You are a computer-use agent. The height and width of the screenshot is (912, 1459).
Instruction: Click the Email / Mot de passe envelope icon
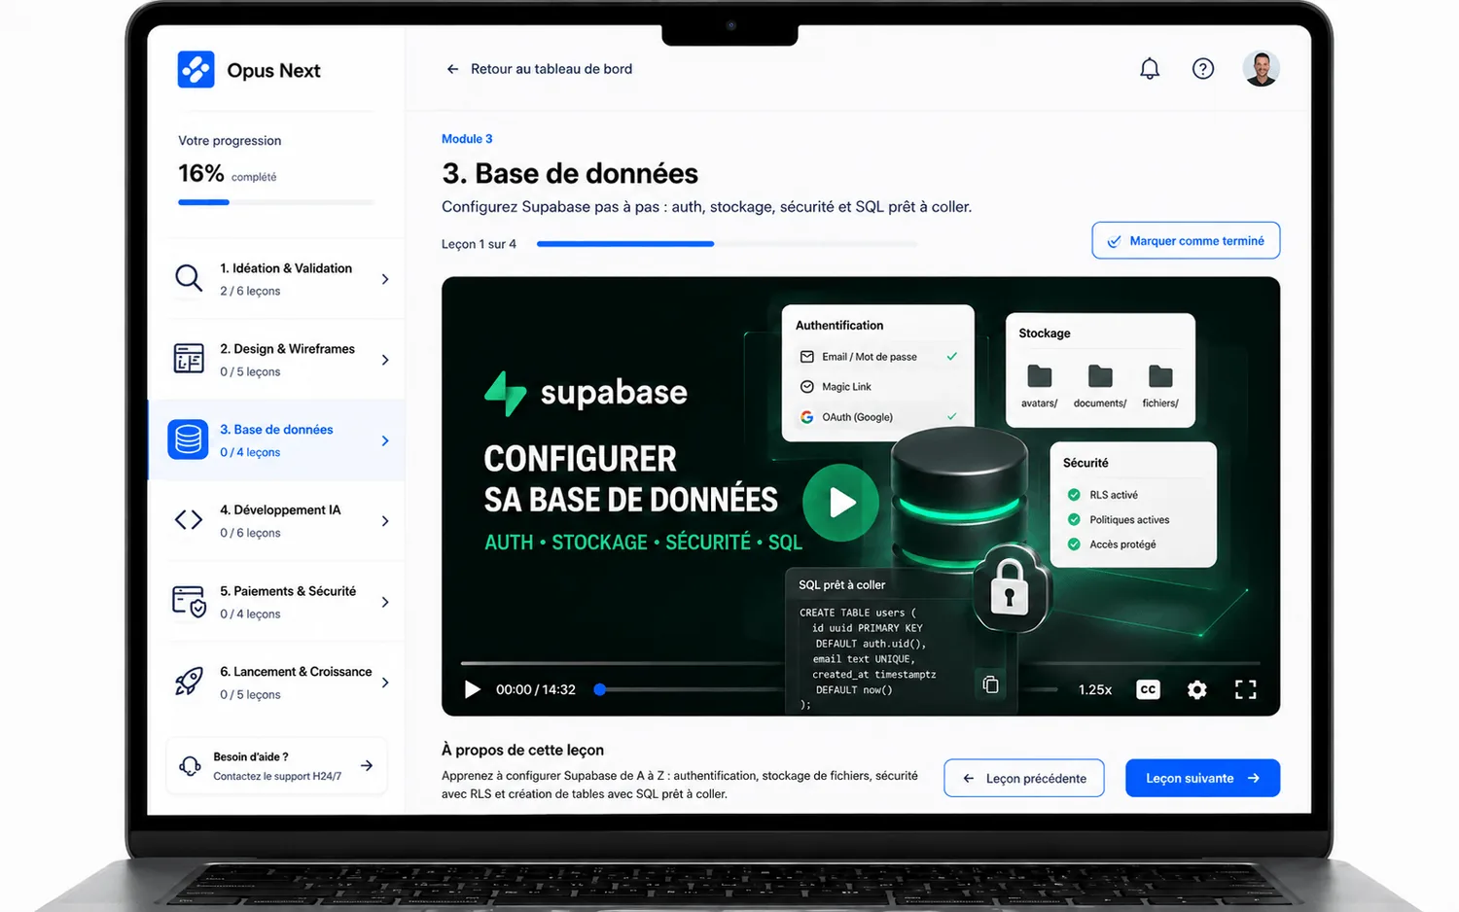point(807,357)
